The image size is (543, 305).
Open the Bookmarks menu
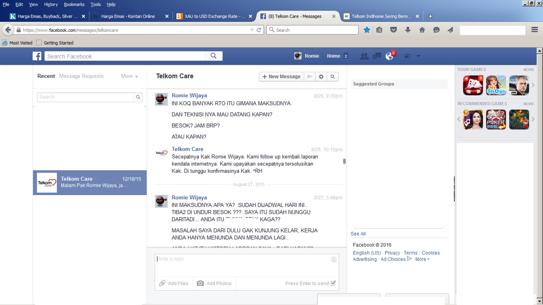click(x=74, y=4)
